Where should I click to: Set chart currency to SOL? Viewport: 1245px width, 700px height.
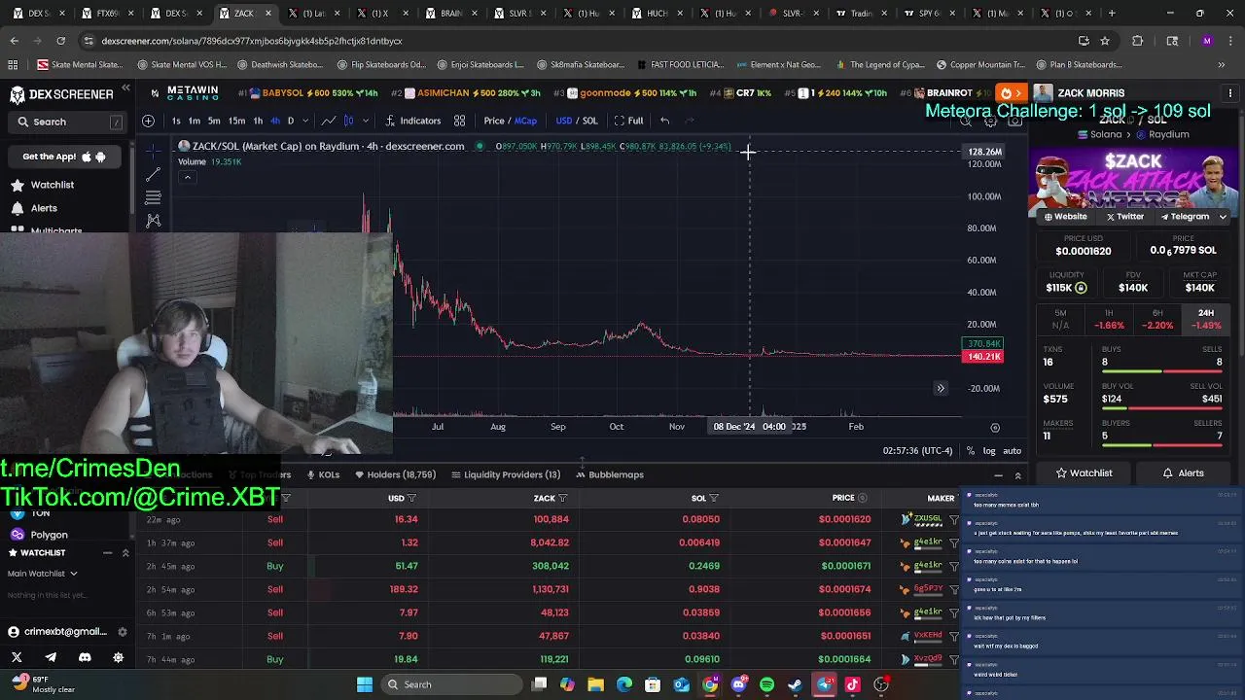click(x=589, y=121)
